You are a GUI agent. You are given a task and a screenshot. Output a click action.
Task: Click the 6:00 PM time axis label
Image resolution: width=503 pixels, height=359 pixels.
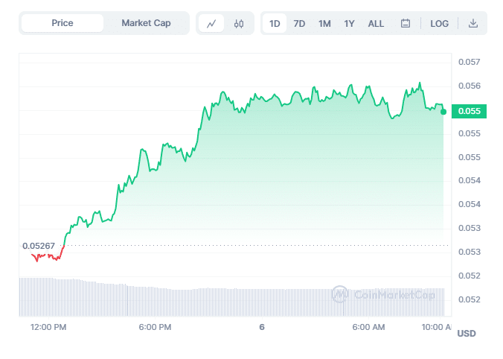[156, 327]
